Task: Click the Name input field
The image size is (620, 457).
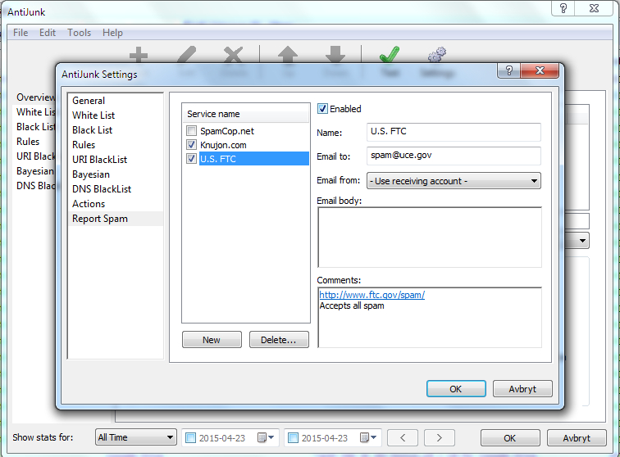Action: tap(454, 132)
